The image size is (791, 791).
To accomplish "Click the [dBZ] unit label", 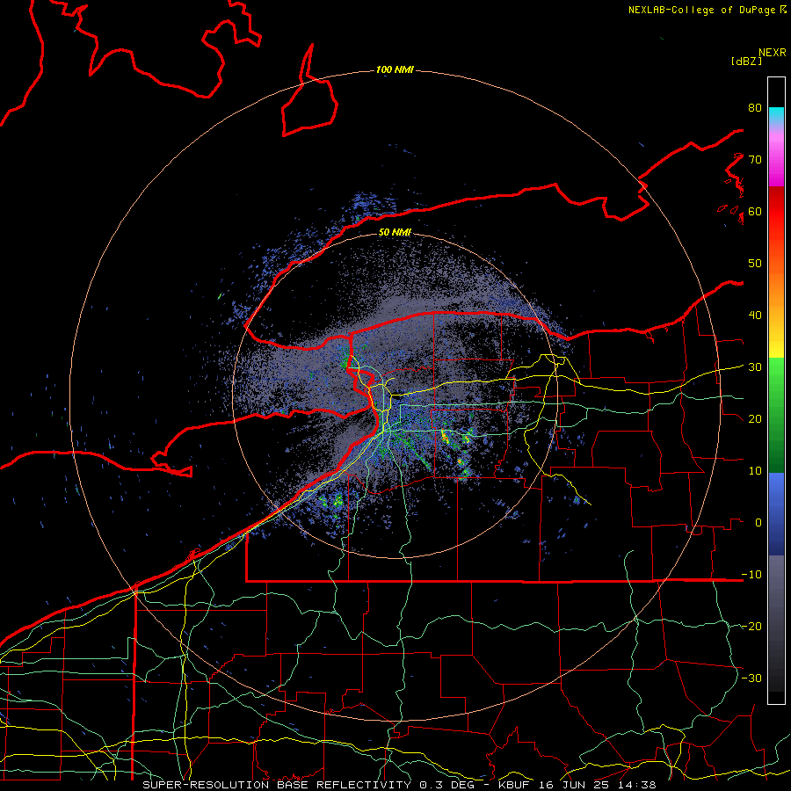I will pyautogui.click(x=746, y=61).
